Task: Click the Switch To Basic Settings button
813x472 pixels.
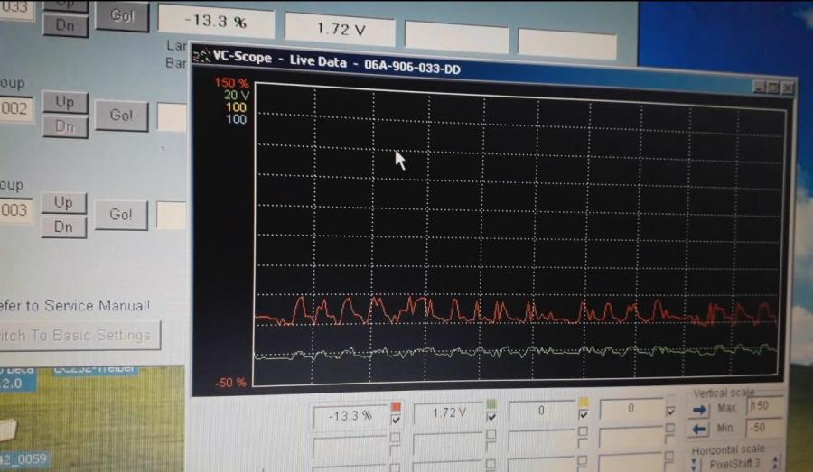Action: click(x=79, y=335)
